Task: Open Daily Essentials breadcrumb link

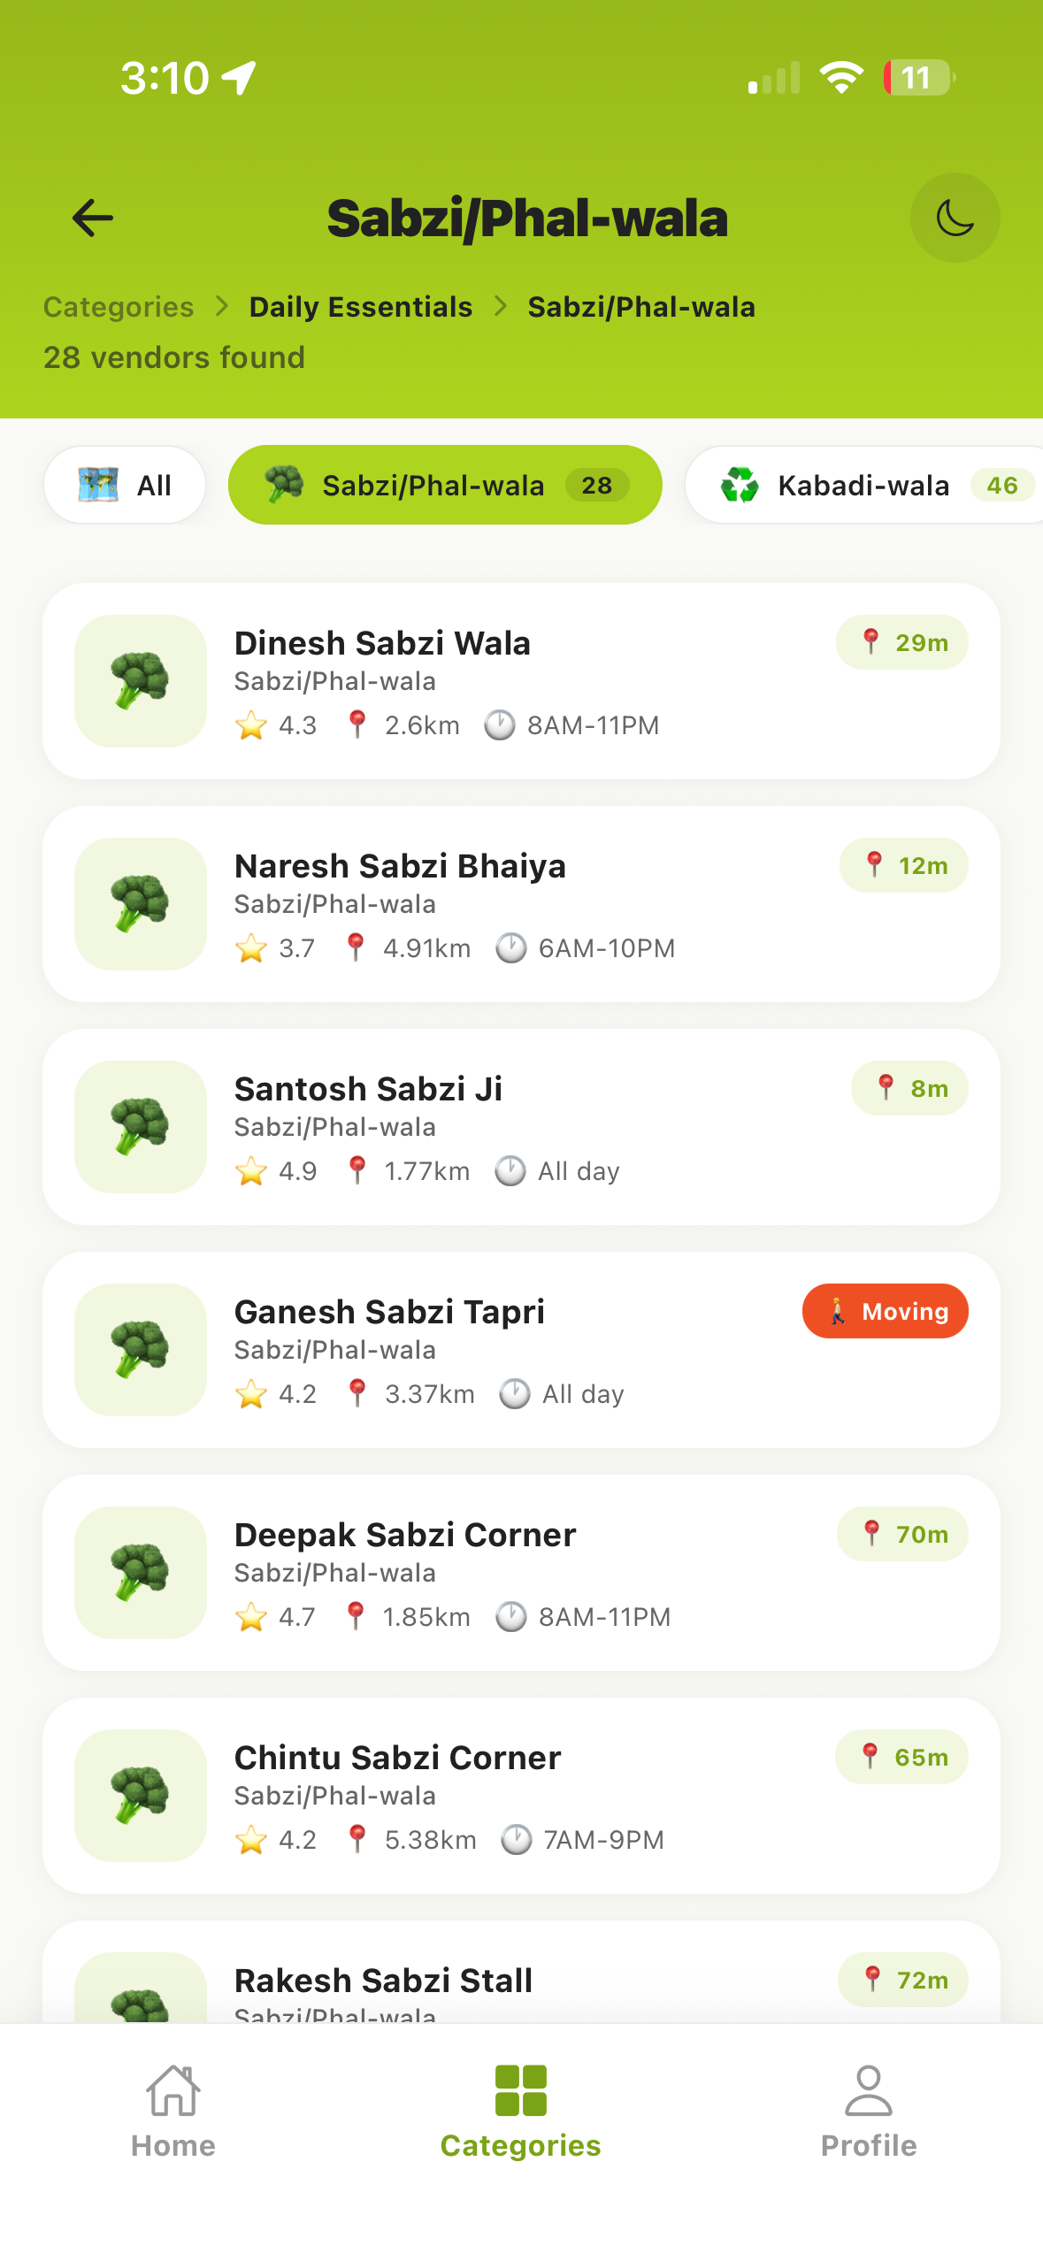Action: pyautogui.click(x=360, y=307)
